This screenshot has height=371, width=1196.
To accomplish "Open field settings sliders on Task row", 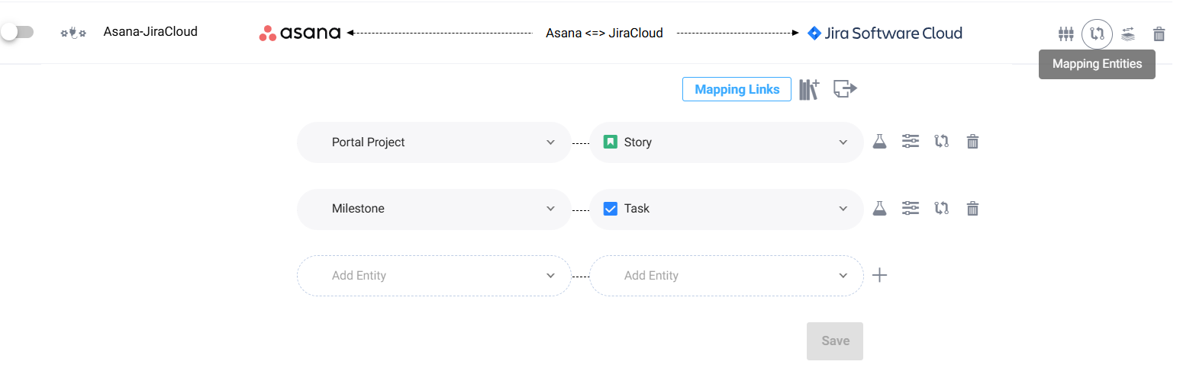I will pos(911,208).
